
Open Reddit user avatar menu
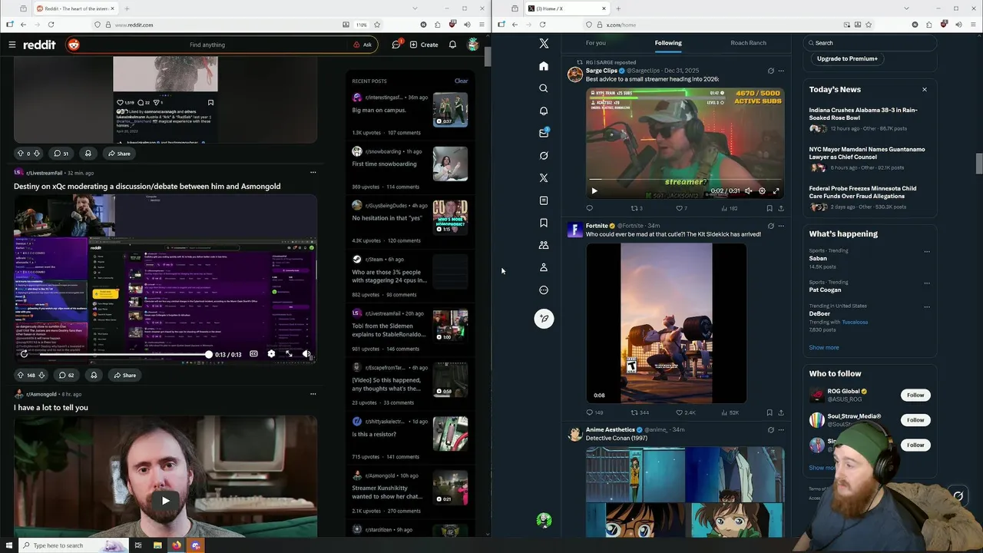tap(473, 45)
